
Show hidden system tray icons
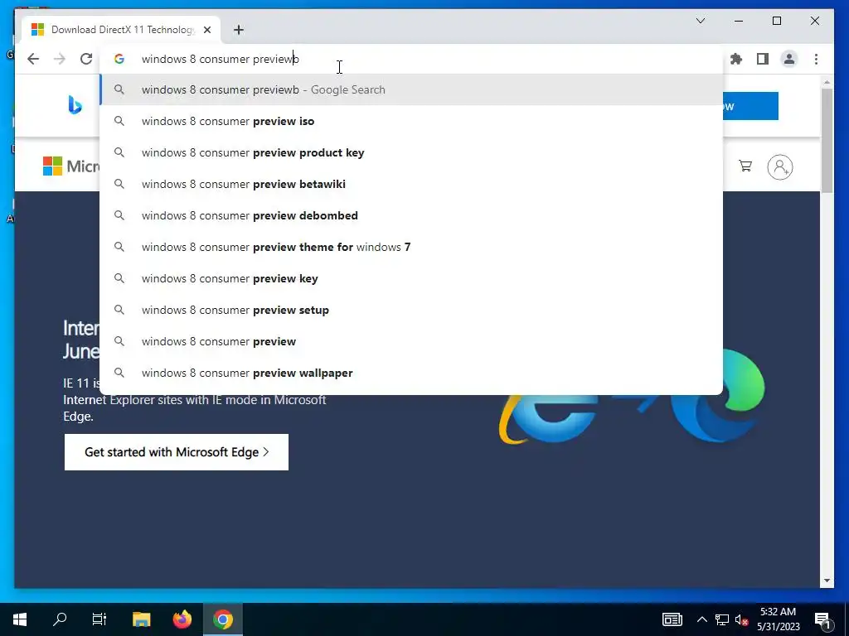[x=701, y=619]
